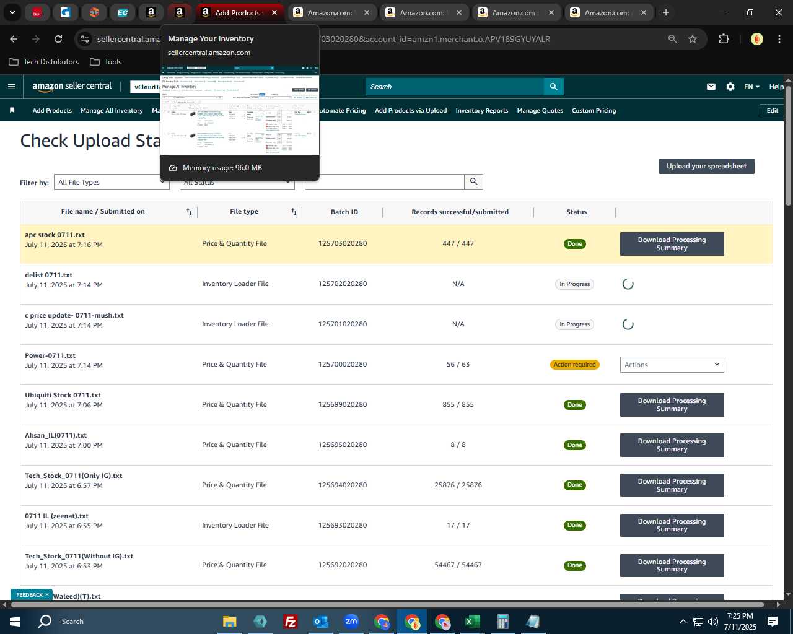
Task: Go to Manage Quotes
Action: [x=540, y=110]
